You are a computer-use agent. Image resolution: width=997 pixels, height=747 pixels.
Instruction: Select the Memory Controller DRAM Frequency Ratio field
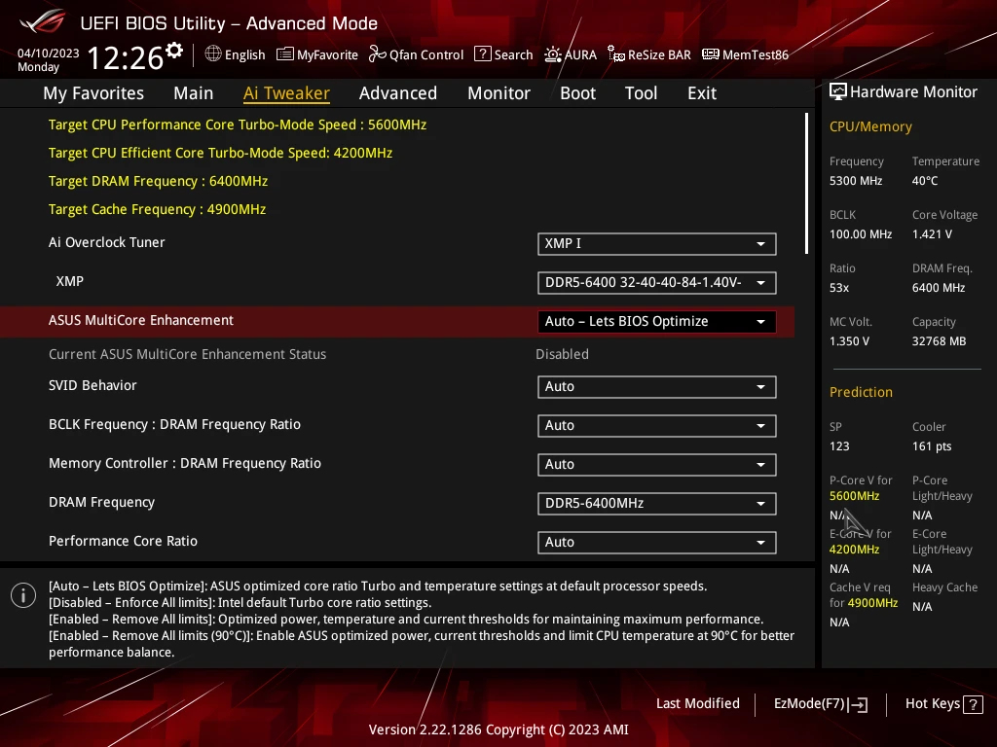point(656,464)
